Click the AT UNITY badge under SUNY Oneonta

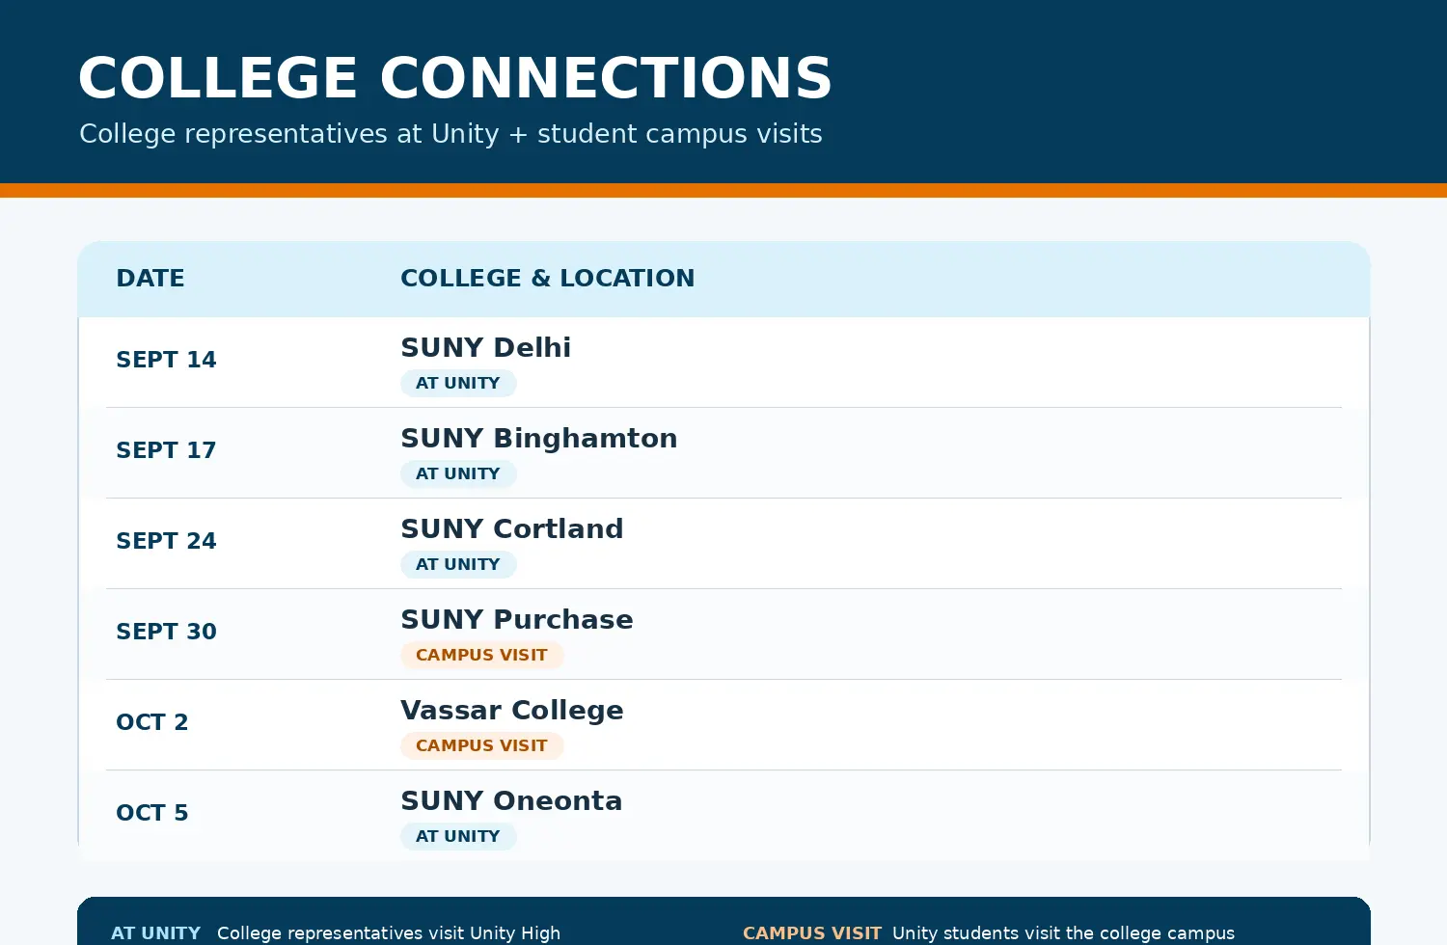click(x=458, y=837)
